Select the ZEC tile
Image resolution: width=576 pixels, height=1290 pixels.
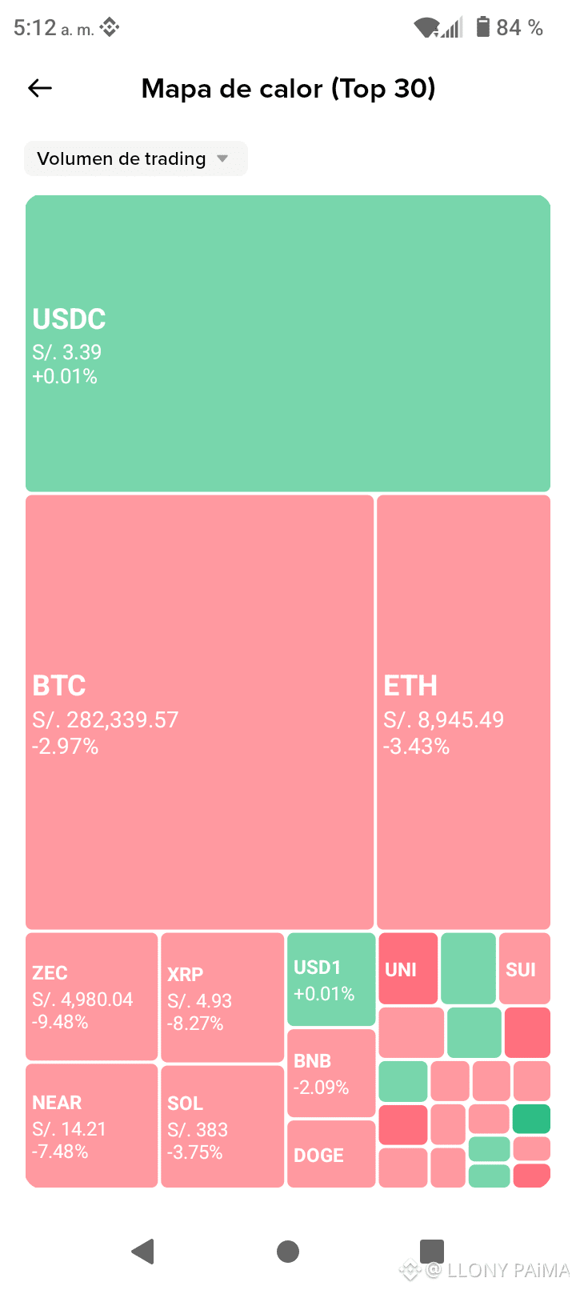point(91,996)
